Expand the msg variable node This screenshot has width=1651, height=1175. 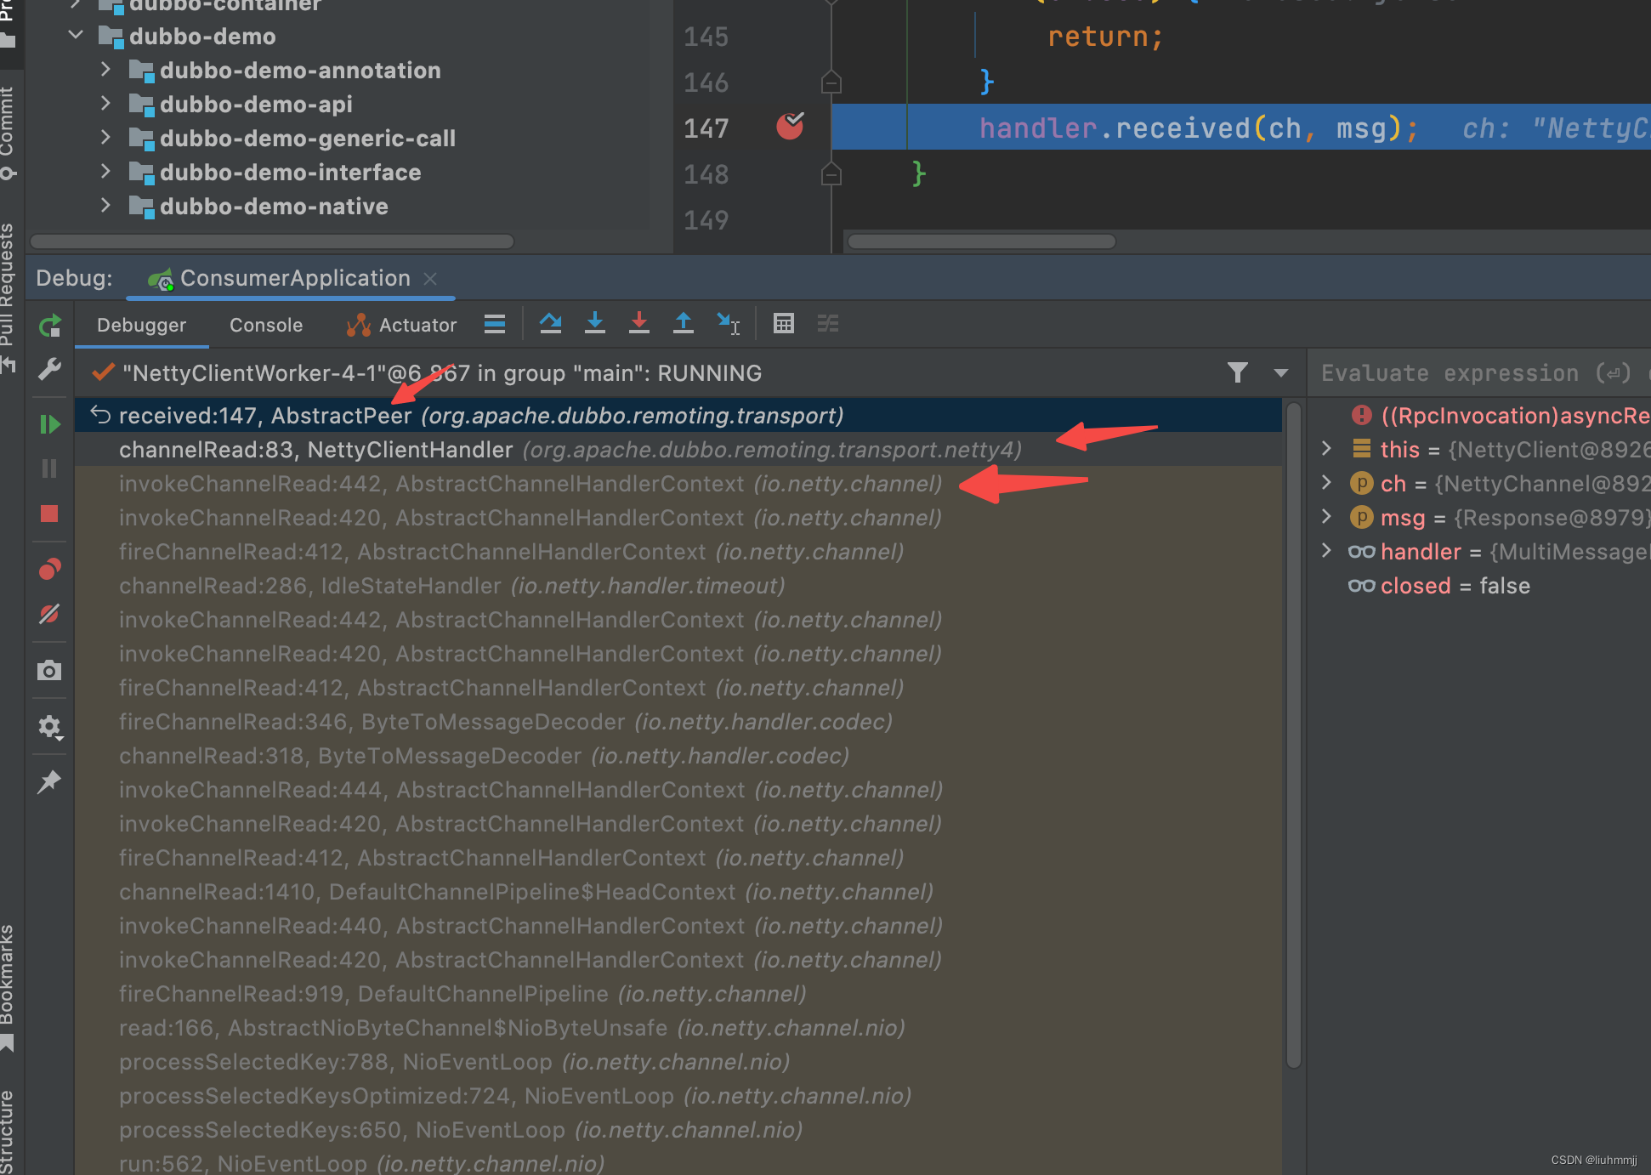tap(1326, 517)
